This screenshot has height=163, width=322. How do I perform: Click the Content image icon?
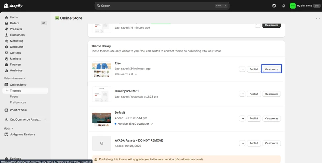tap(6, 53)
